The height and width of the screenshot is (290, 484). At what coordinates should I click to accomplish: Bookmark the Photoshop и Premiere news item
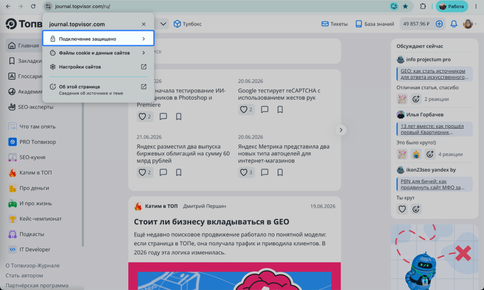(178, 117)
